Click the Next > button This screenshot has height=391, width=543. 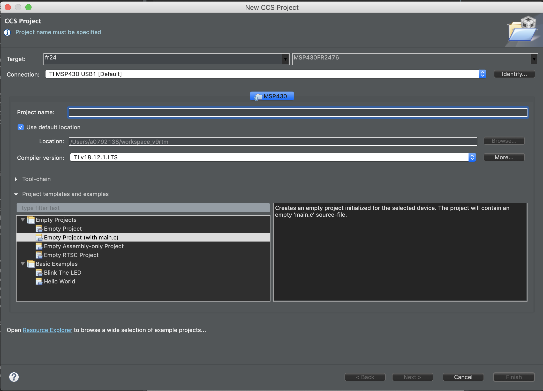pos(412,377)
